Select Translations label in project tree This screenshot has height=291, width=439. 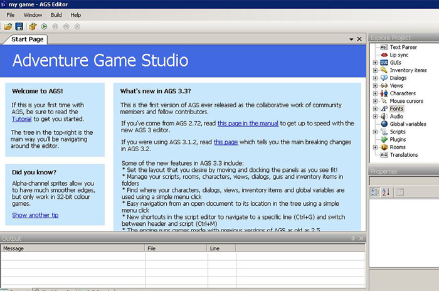[x=404, y=155]
